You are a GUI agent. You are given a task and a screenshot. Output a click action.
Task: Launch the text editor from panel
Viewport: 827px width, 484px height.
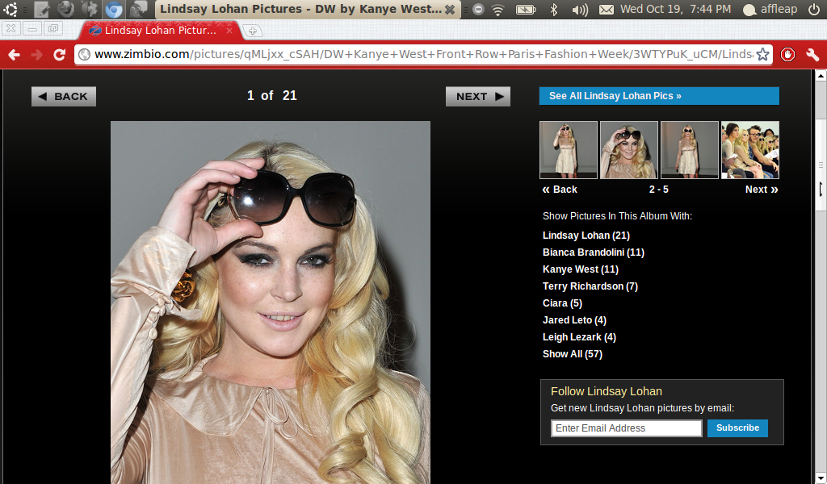[x=41, y=9]
